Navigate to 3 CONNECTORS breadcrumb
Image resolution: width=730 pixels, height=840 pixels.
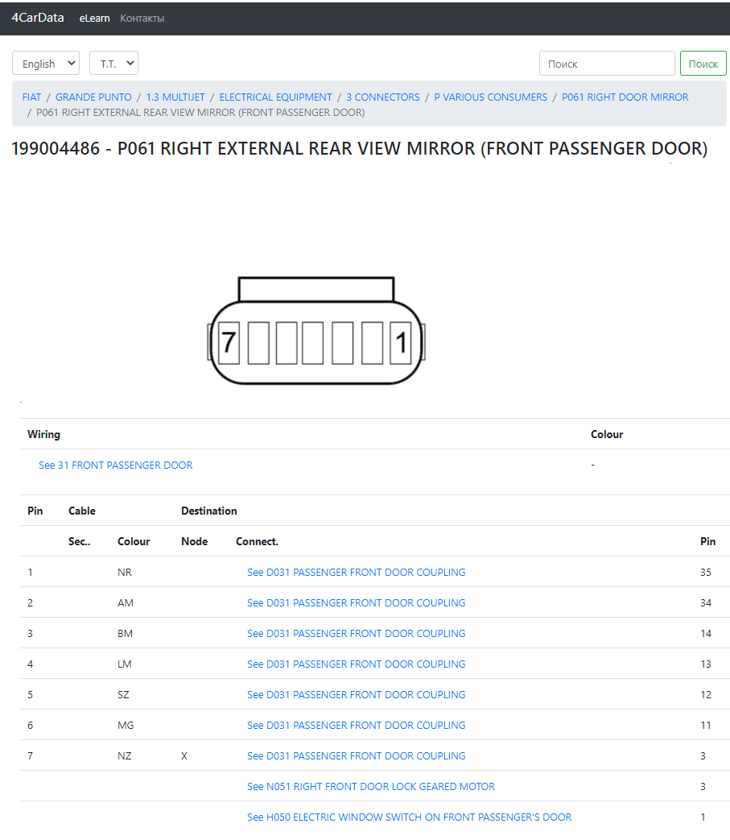click(x=383, y=97)
